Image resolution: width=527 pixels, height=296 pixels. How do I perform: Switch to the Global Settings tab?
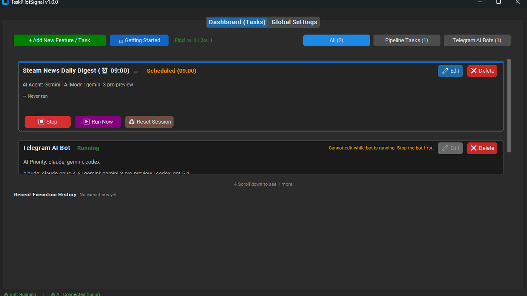coord(294,22)
